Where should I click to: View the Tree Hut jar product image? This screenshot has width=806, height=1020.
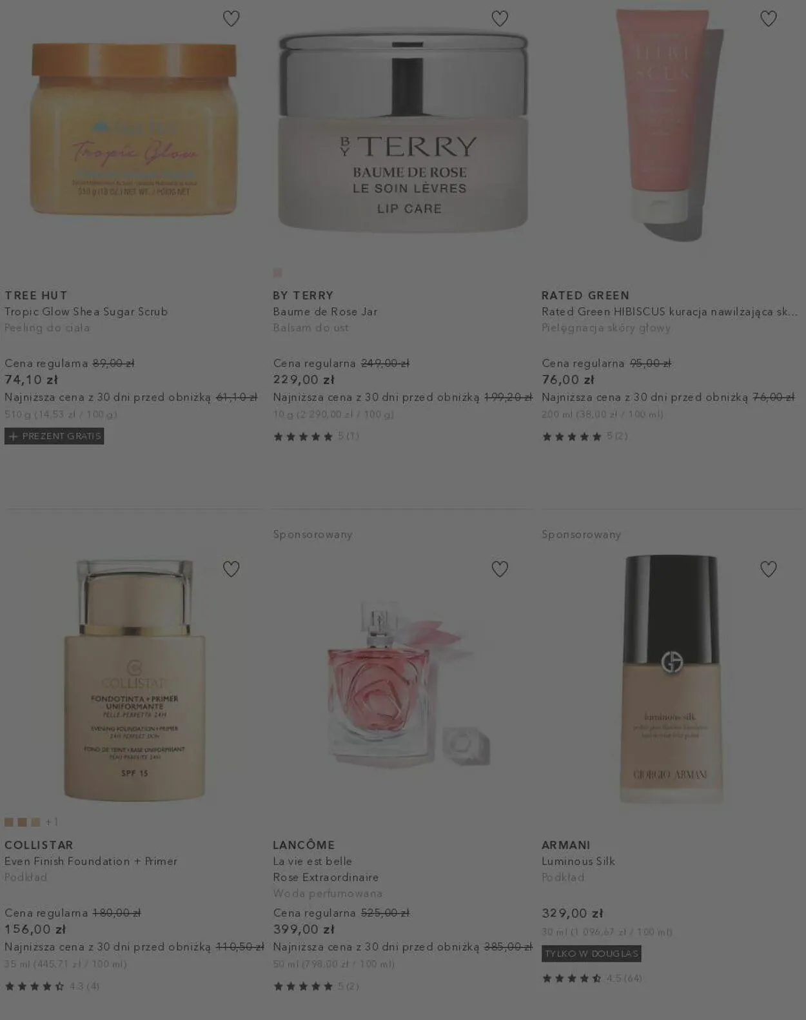[134, 129]
